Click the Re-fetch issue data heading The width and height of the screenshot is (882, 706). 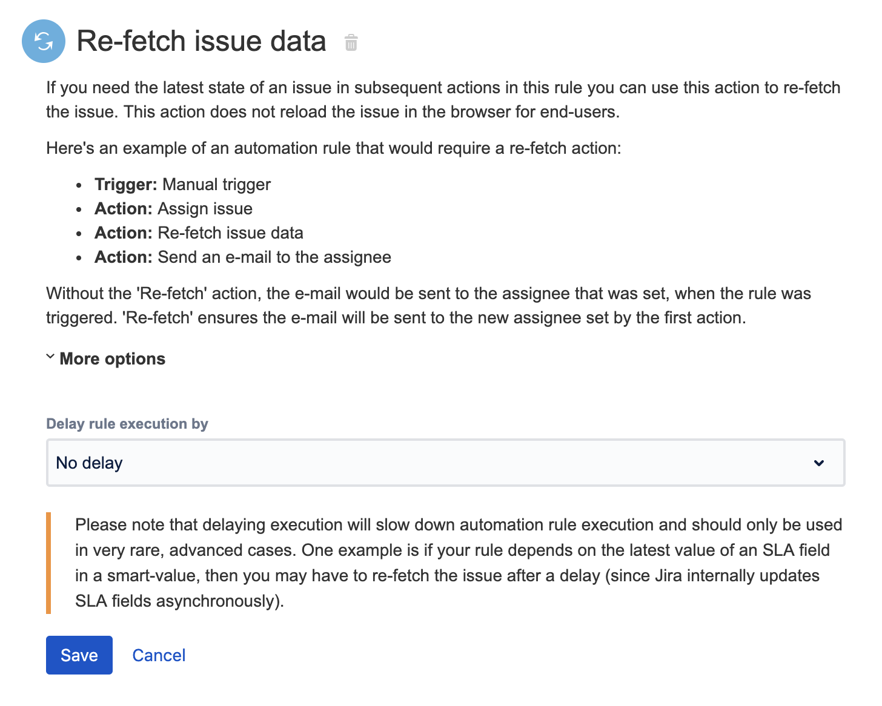point(201,41)
